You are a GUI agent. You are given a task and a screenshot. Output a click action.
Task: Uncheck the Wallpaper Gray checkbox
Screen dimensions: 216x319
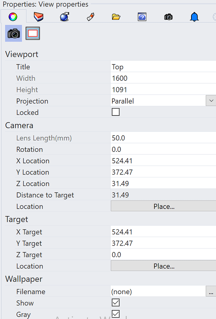(116, 314)
